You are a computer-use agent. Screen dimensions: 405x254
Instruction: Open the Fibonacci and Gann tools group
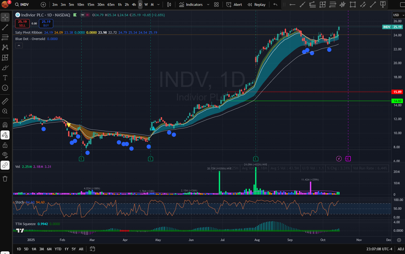point(5,37)
